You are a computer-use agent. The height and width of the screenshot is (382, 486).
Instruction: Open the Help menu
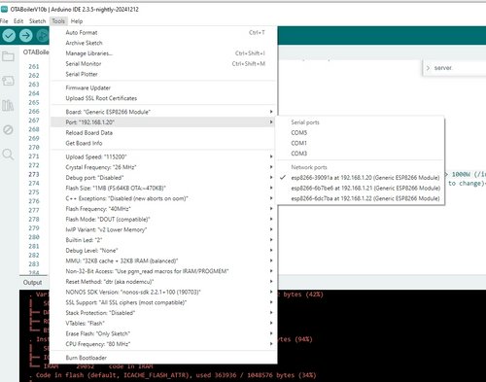point(77,21)
